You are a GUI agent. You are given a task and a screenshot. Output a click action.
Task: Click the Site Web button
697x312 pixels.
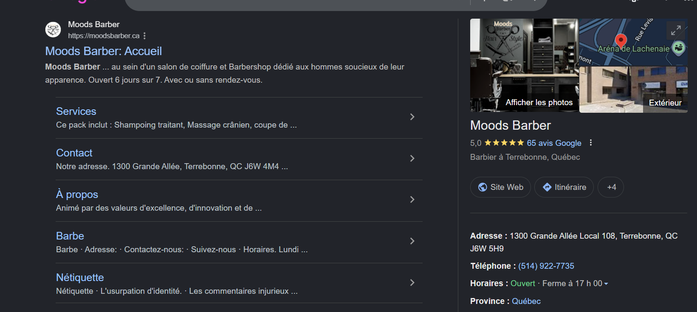[500, 187]
